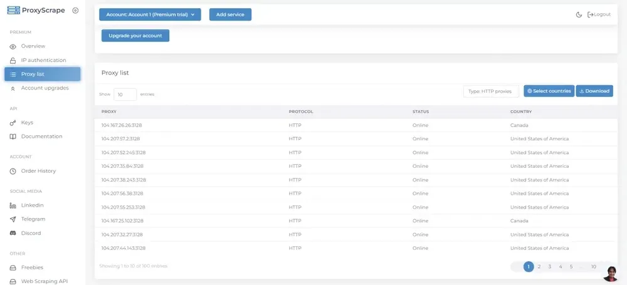Click the IP authentication lock icon
This screenshot has width=627, height=285.
coord(13,60)
